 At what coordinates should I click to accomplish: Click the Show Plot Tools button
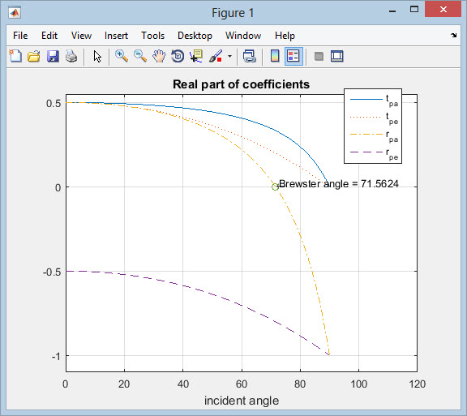point(336,56)
